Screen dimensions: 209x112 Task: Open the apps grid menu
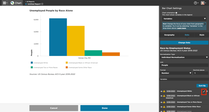click(x=5, y=3)
